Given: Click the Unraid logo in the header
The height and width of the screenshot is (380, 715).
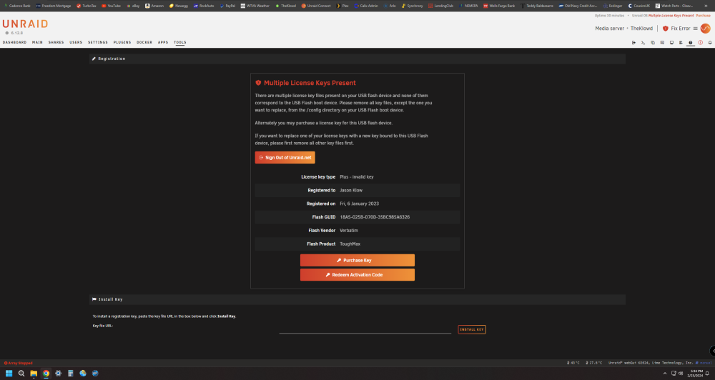Looking at the screenshot, I should pos(25,24).
